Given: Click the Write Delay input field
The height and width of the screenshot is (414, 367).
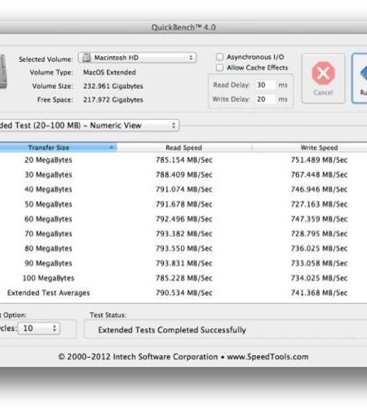Looking at the screenshot, I should [266, 99].
